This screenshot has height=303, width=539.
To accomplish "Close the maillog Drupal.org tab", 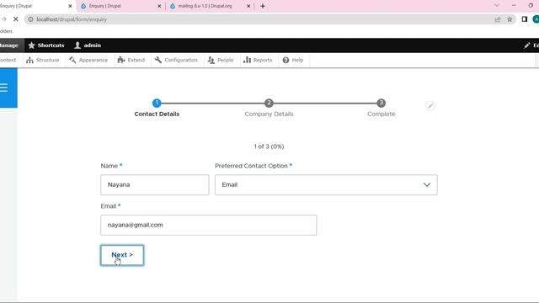I will coord(248,6).
